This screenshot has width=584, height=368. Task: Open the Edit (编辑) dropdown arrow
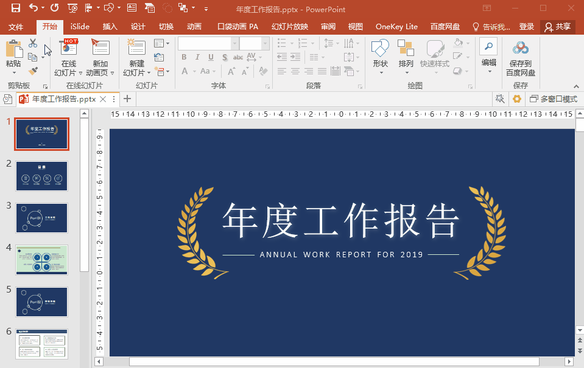pos(489,71)
